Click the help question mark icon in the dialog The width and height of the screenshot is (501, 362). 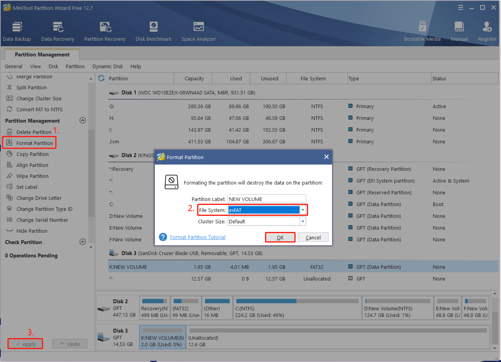[163, 237]
